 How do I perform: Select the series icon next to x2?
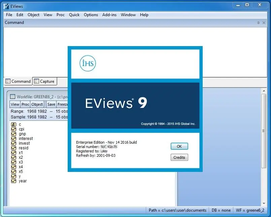(x=13, y=157)
